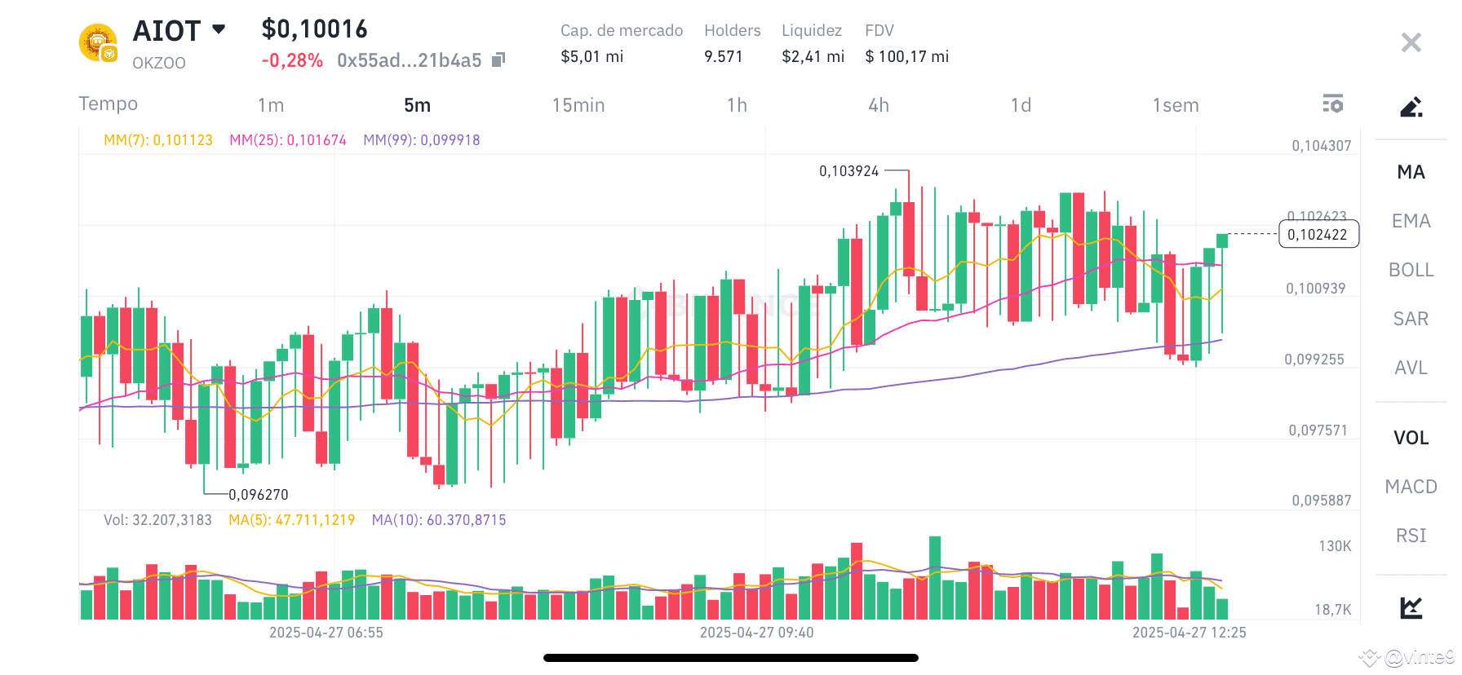Click the 0,095887 price axis label

[1322, 501]
